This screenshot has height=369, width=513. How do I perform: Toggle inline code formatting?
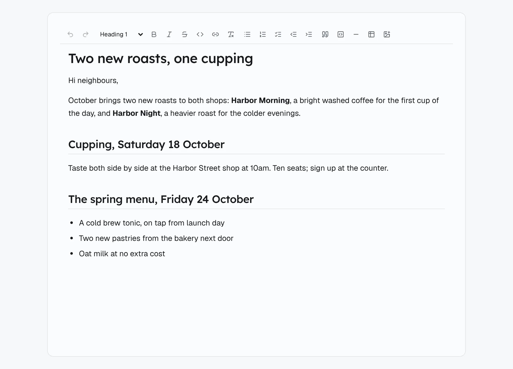[x=200, y=34]
